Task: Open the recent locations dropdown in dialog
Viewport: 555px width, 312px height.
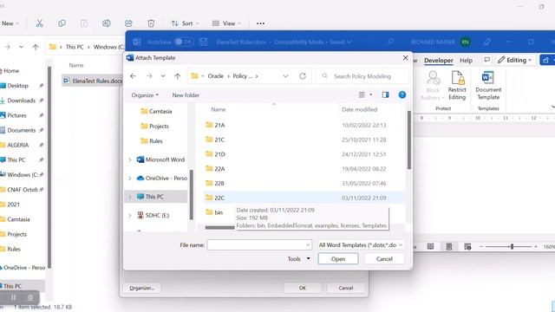Action: (163, 76)
